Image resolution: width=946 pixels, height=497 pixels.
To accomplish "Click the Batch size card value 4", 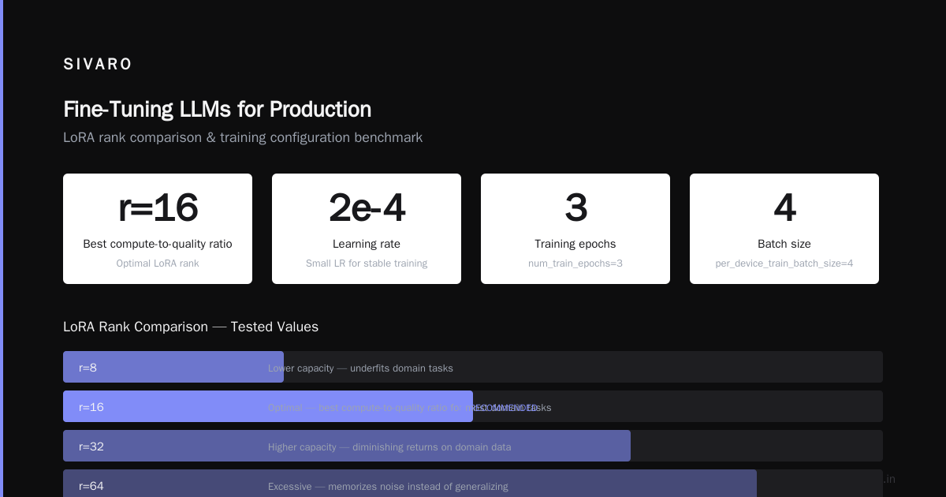I will (784, 208).
